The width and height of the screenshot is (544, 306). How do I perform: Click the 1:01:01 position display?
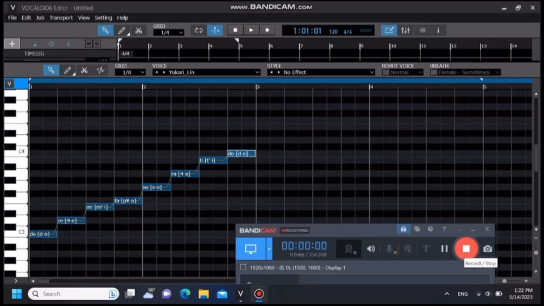307,31
